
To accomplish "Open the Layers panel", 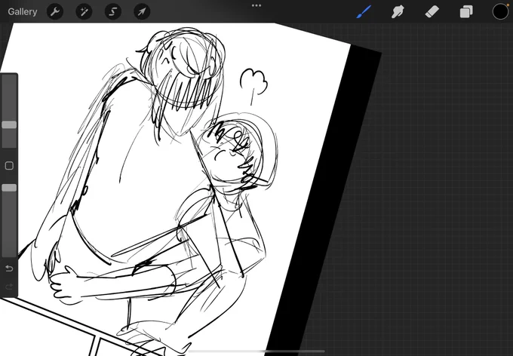I will pyautogui.click(x=466, y=12).
